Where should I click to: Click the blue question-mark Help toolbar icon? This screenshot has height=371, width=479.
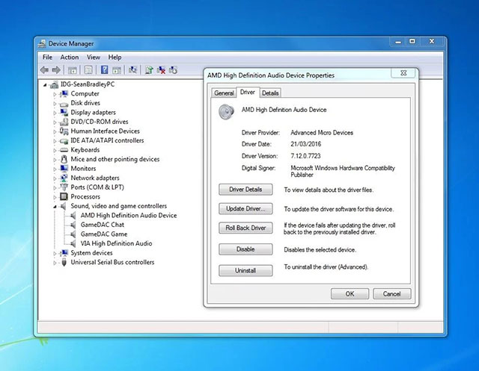point(104,70)
